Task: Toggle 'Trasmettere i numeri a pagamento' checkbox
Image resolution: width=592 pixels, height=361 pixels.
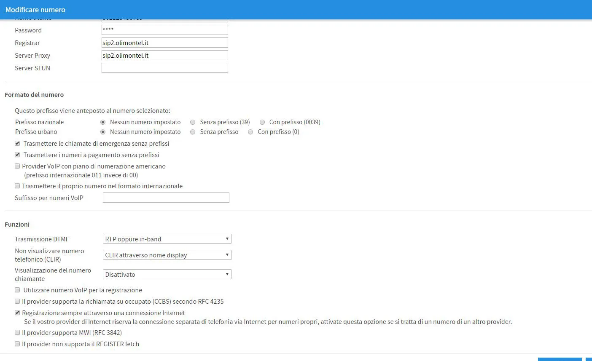Action: [17, 155]
